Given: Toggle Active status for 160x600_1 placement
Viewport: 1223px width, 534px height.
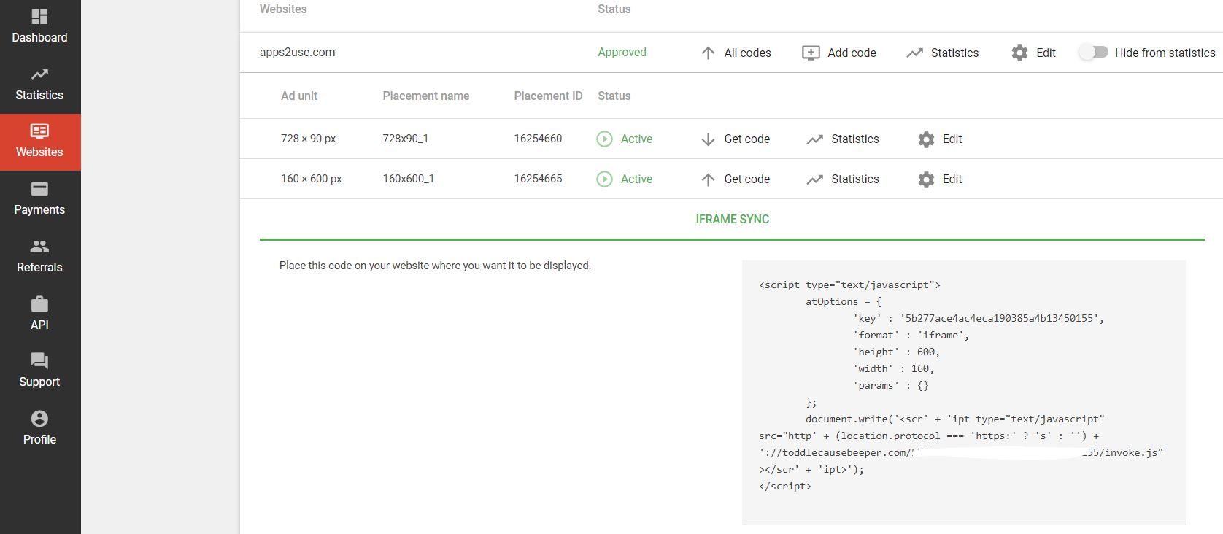Looking at the screenshot, I should coord(604,179).
